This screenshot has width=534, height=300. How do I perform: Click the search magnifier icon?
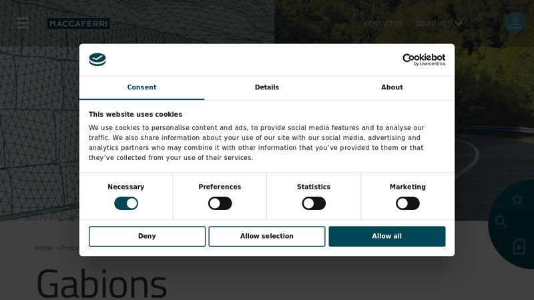coord(501,221)
